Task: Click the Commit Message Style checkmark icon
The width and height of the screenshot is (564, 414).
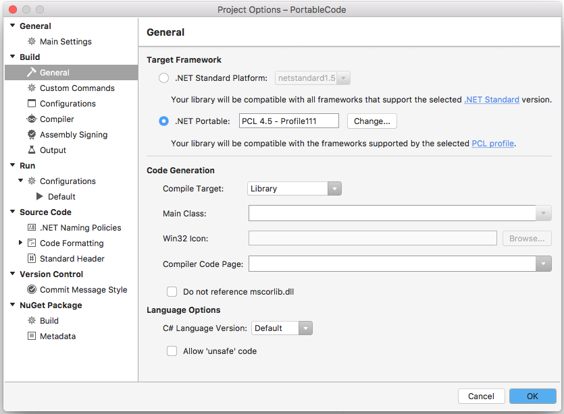Action: pos(31,290)
